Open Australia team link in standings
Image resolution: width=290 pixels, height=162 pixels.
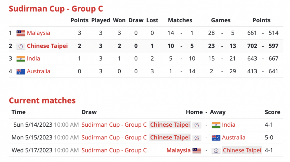38,71
